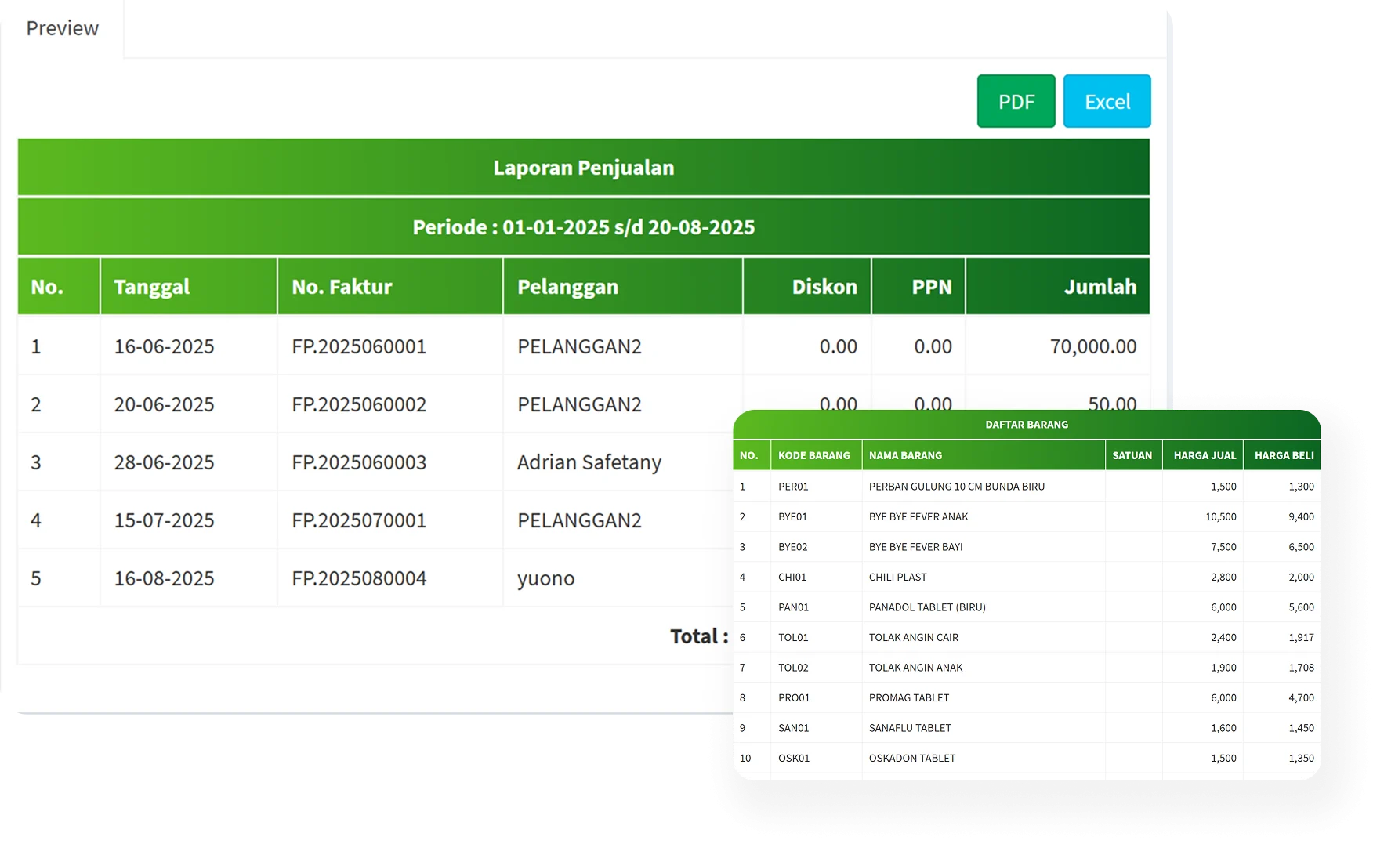Viewport: 1384px width, 851px height.
Task: Select item code TOL01
Action: (793, 638)
